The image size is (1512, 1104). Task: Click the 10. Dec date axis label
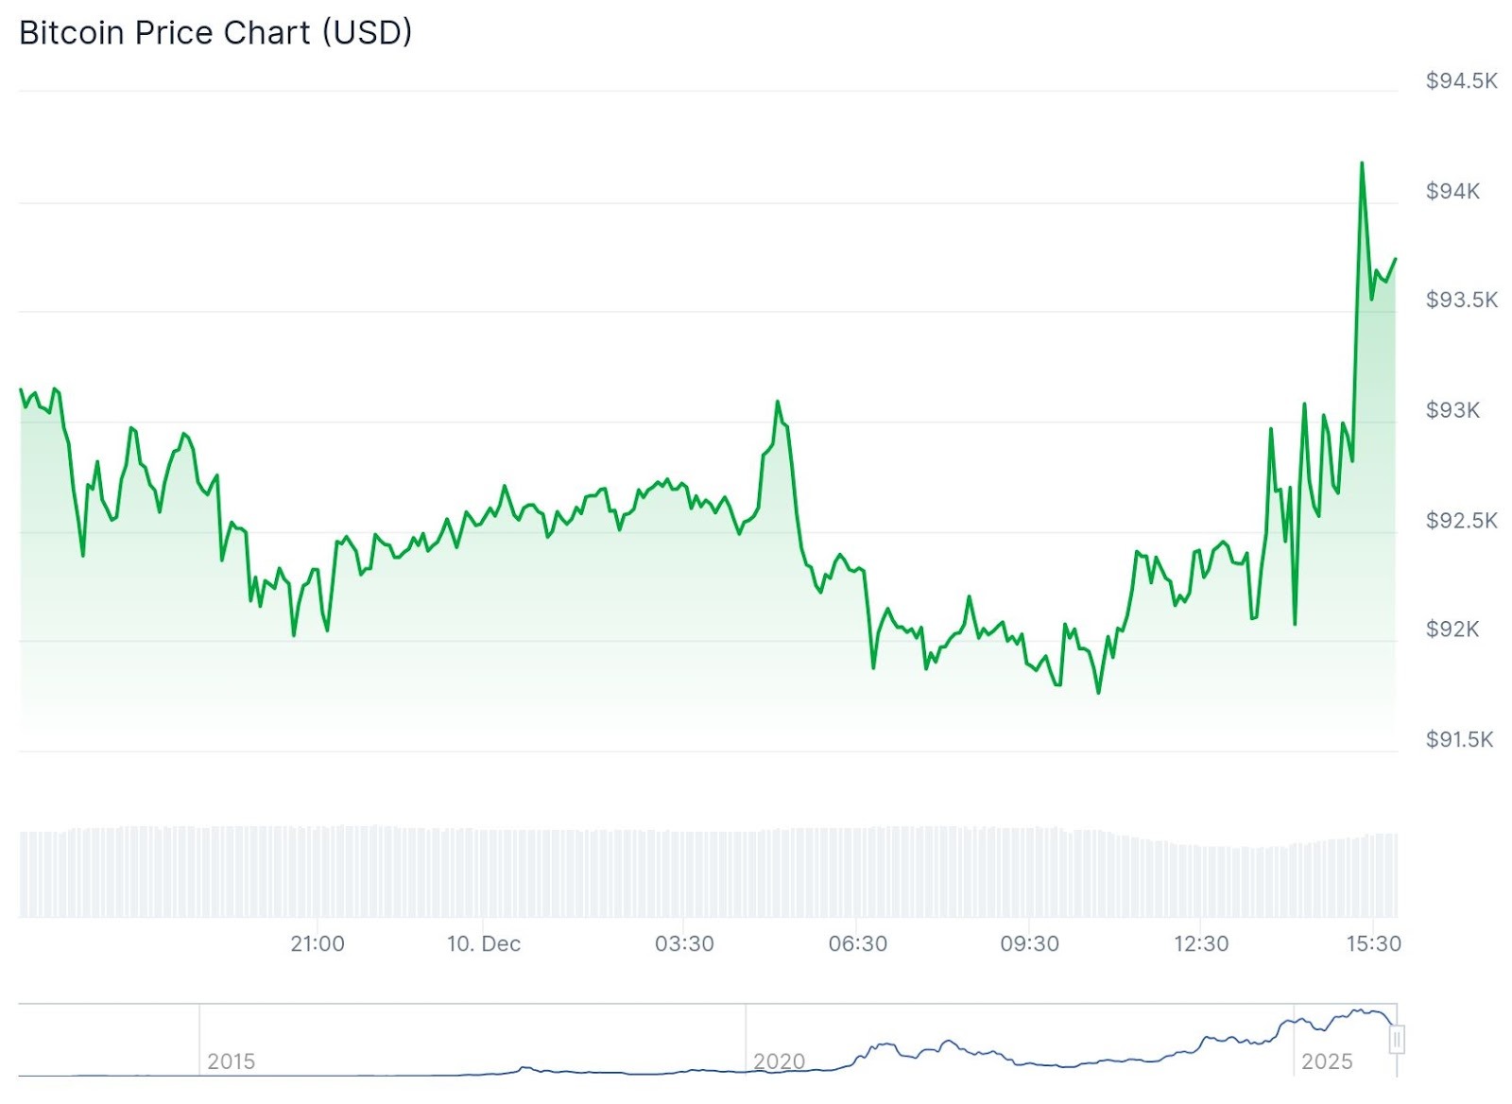(x=484, y=944)
